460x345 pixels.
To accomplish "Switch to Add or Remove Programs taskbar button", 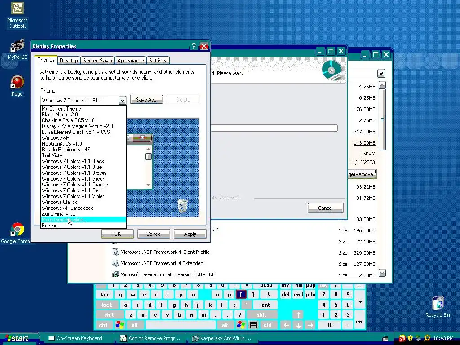I will point(150,338).
